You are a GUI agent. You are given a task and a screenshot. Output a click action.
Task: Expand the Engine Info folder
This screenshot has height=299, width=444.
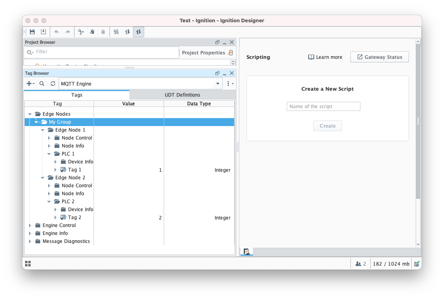pyautogui.click(x=30, y=233)
